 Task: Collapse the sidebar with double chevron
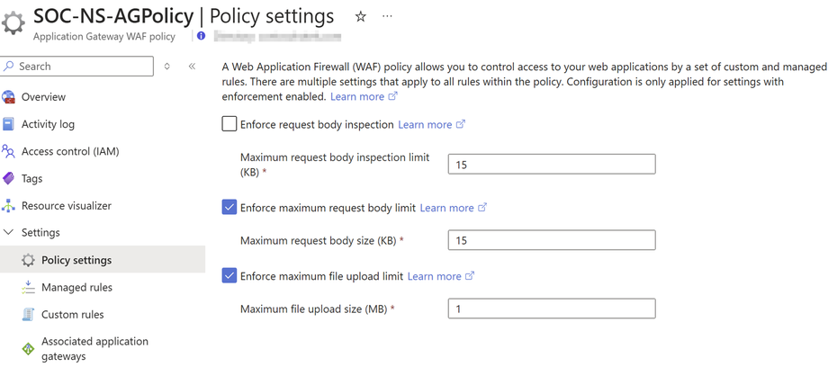click(x=192, y=67)
